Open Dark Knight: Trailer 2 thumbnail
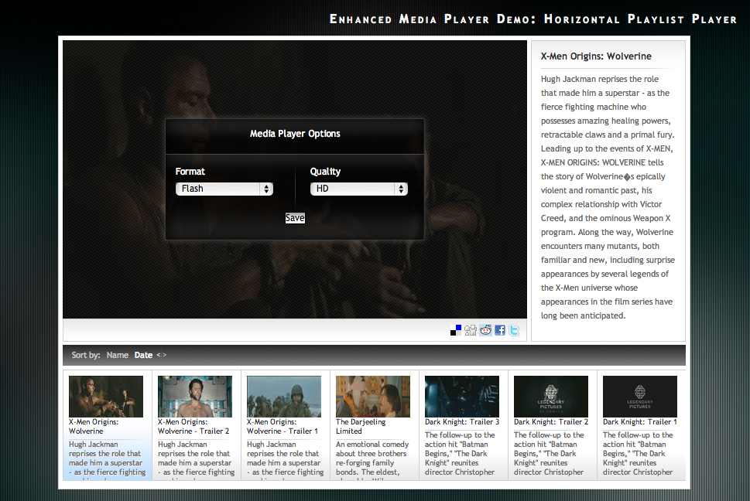This screenshot has height=501, width=750. tap(551, 397)
